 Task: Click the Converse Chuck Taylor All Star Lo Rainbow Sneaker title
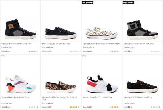(102, 44)
